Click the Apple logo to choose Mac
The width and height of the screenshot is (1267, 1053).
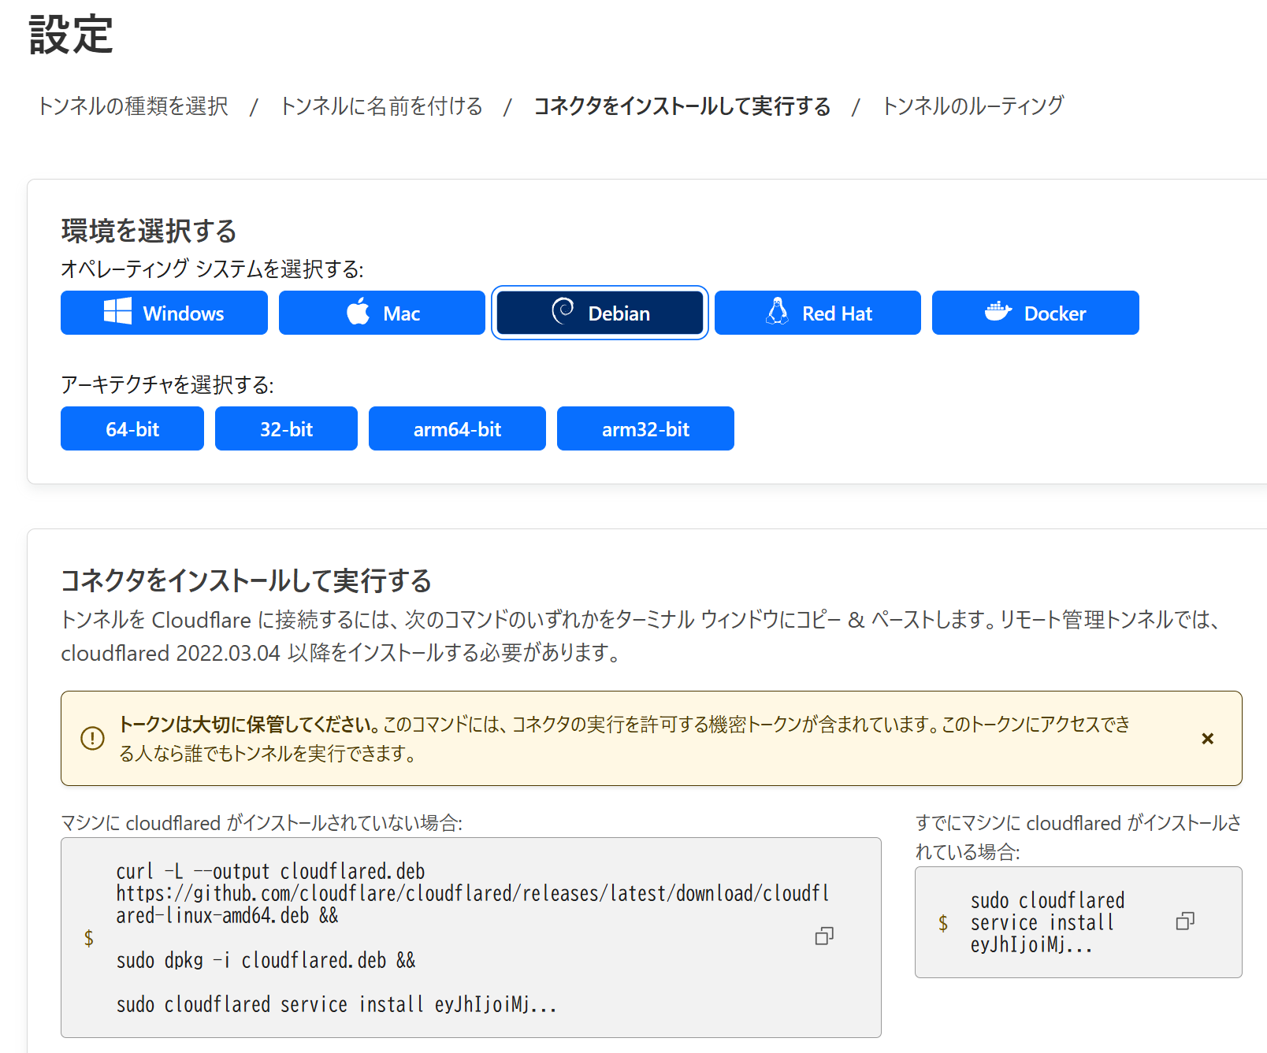356,312
